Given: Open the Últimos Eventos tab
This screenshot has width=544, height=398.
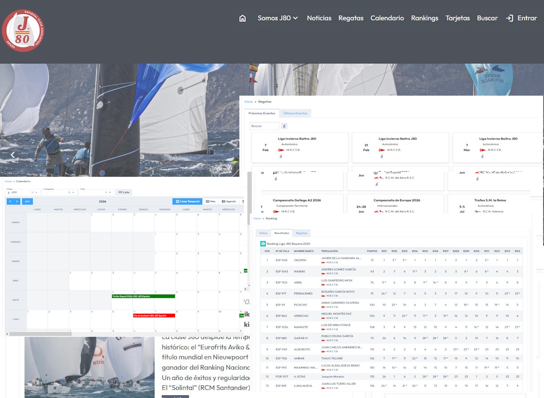Looking at the screenshot, I should coord(295,113).
